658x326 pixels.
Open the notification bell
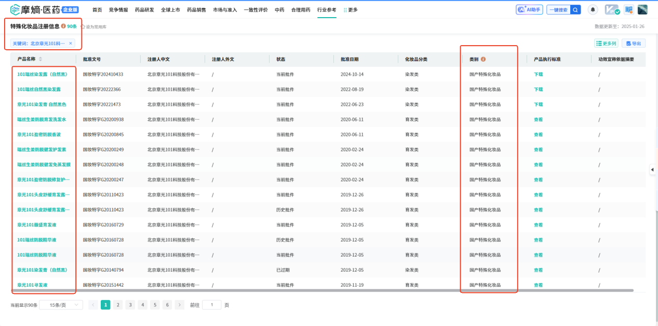593,9
